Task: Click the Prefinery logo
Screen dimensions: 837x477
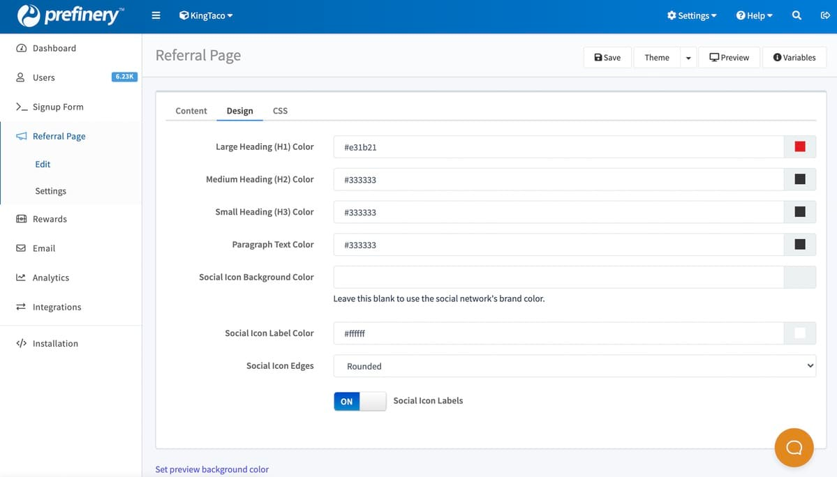Action: tap(70, 16)
